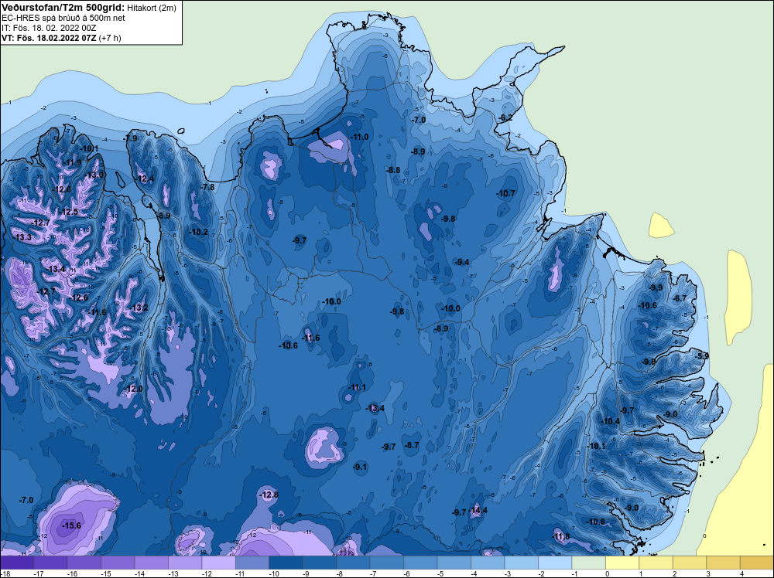
Task: Click the -9.4 temperature value
Action: 462,262
